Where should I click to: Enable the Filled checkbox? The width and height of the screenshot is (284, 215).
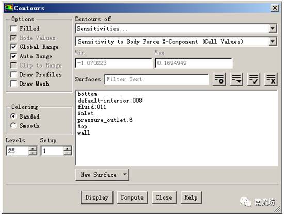click(x=14, y=28)
